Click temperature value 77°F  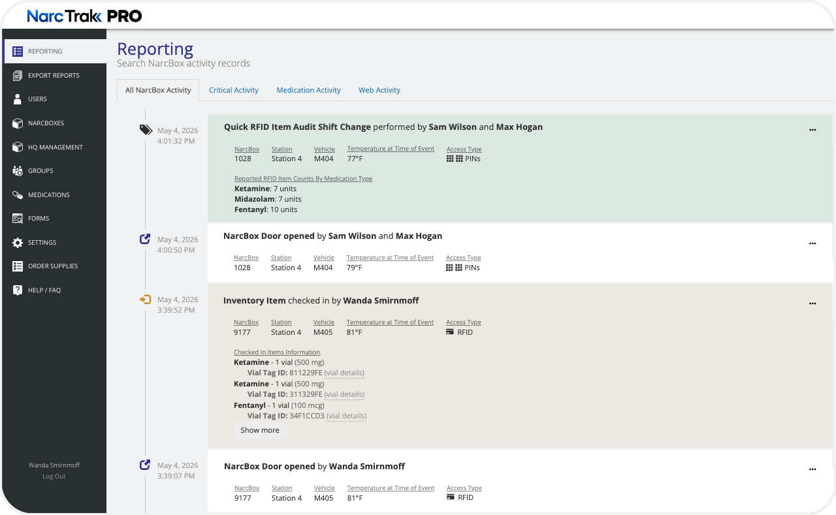coord(355,159)
